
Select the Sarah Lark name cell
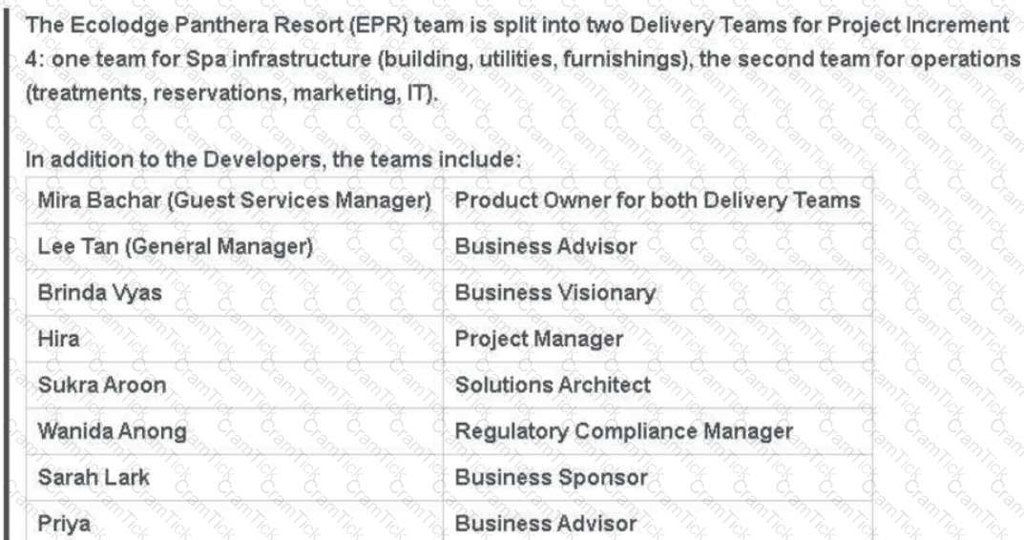tap(235, 478)
